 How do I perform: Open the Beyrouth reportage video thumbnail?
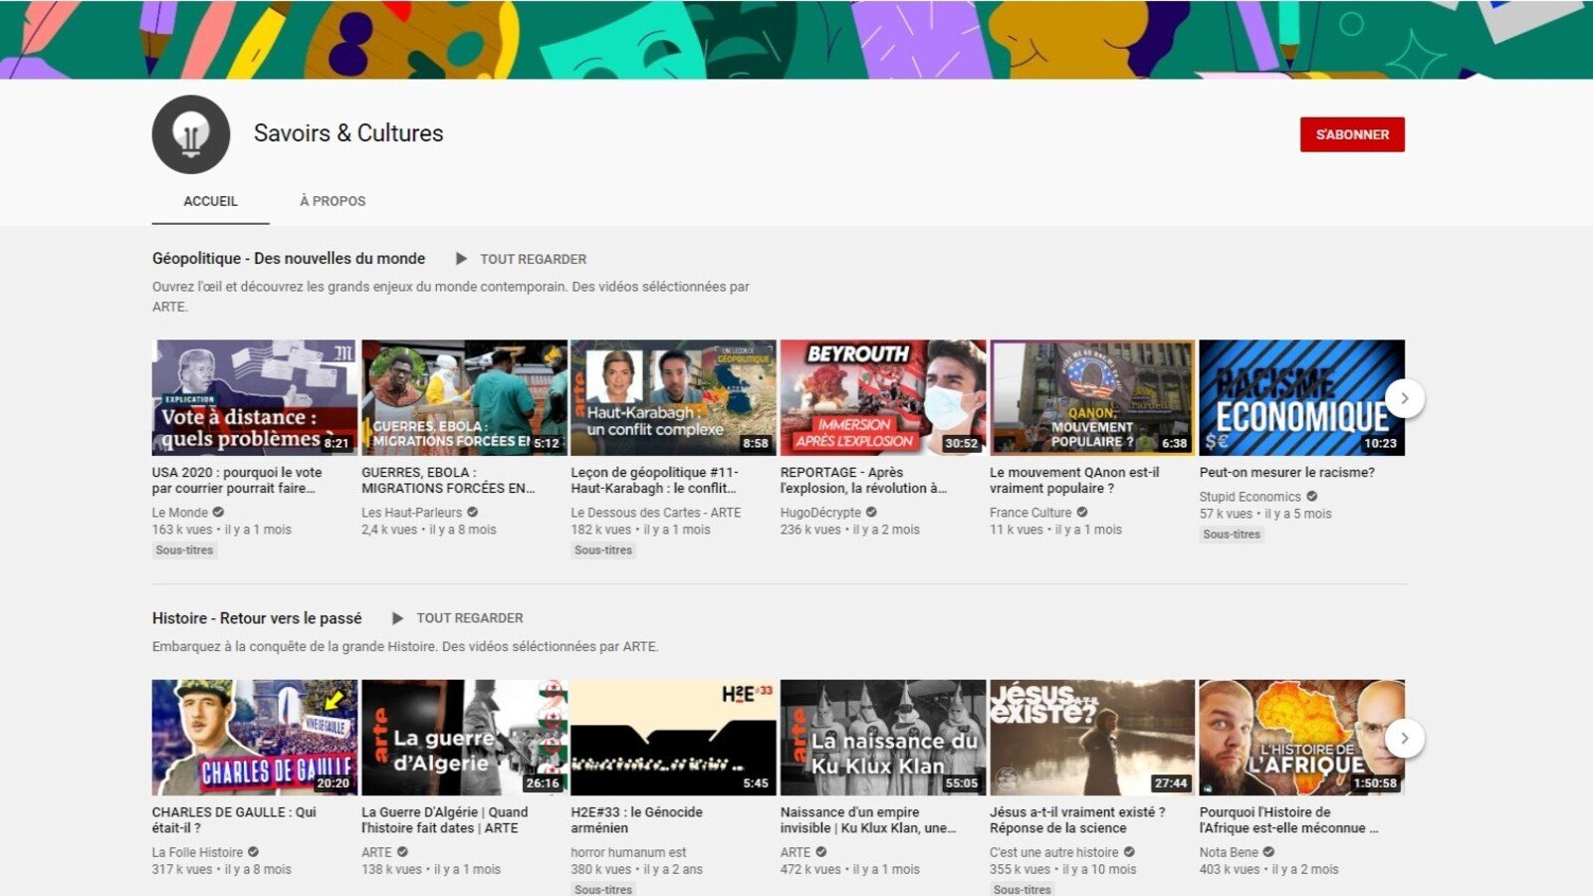pos(883,397)
